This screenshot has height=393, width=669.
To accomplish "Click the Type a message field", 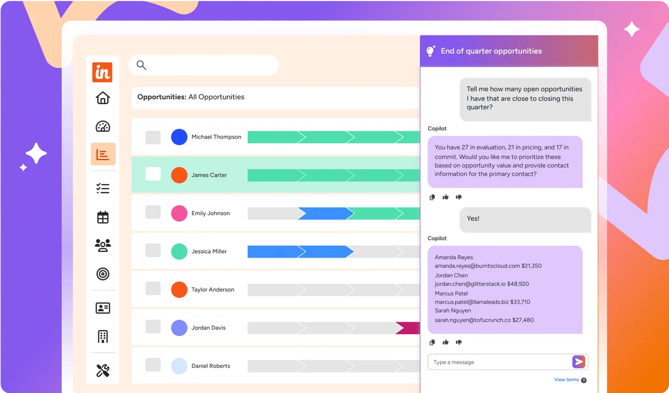I will tap(500, 362).
